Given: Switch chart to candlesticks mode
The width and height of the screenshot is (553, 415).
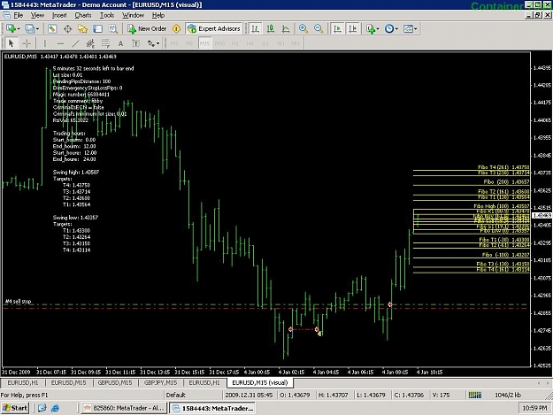Looking at the screenshot, I should pos(270,28).
